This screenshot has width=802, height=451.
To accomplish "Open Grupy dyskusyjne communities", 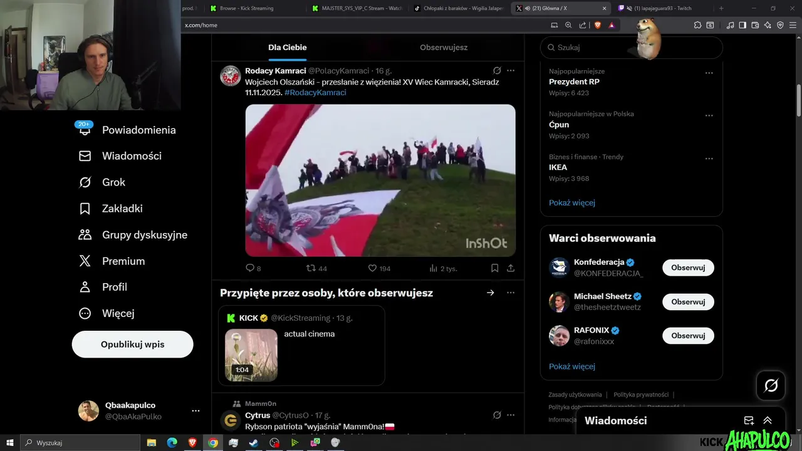I will tap(133, 235).
